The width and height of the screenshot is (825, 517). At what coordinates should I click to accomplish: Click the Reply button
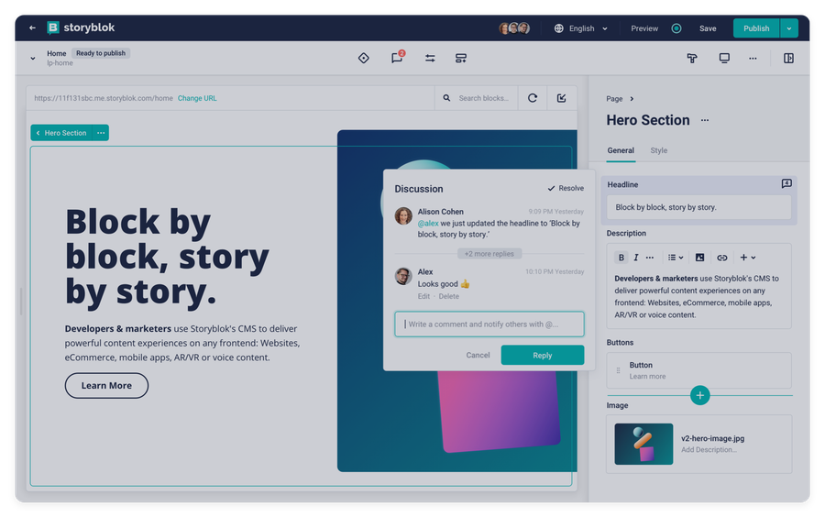(x=543, y=355)
